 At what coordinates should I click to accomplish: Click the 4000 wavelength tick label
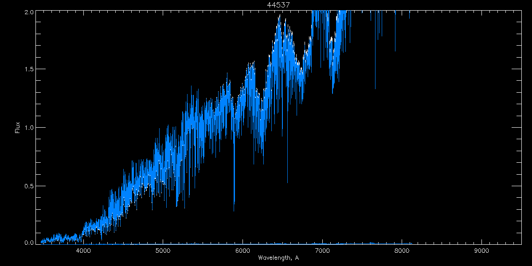[x=83, y=250]
